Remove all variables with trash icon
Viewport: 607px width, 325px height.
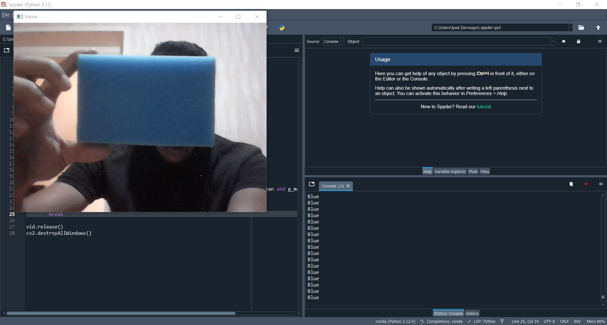(x=571, y=184)
